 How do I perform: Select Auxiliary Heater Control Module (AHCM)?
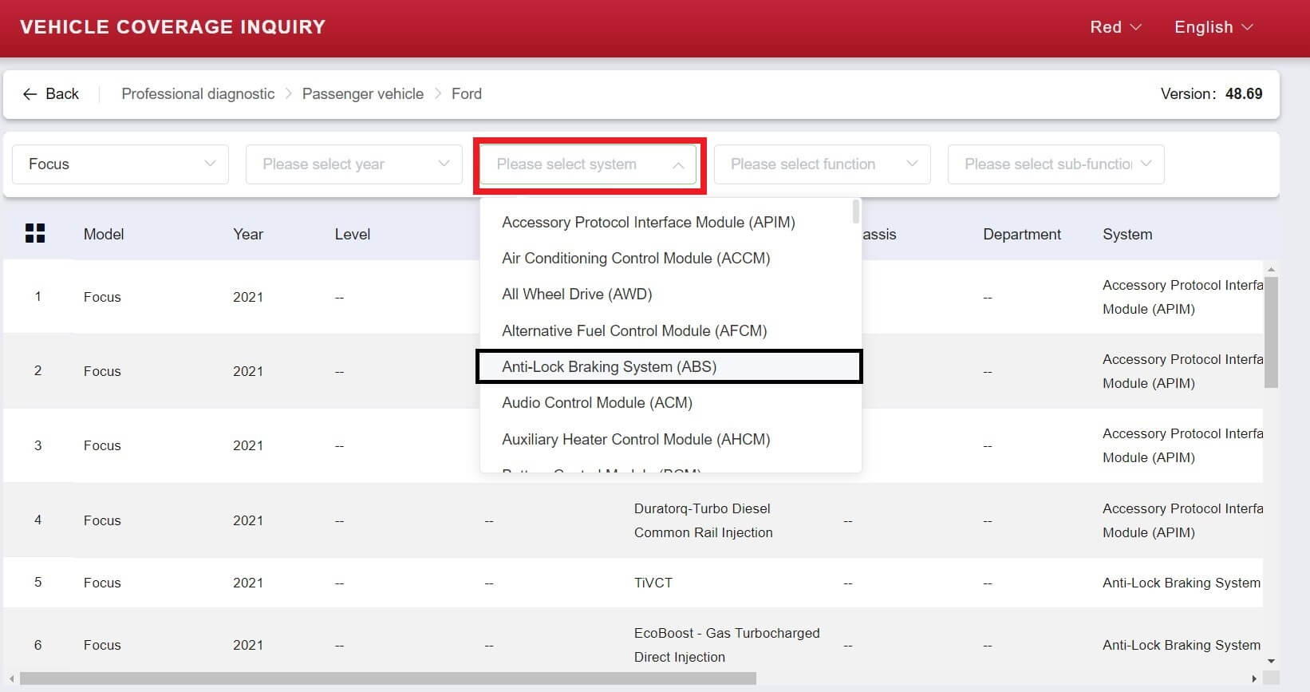click(636, 440)
